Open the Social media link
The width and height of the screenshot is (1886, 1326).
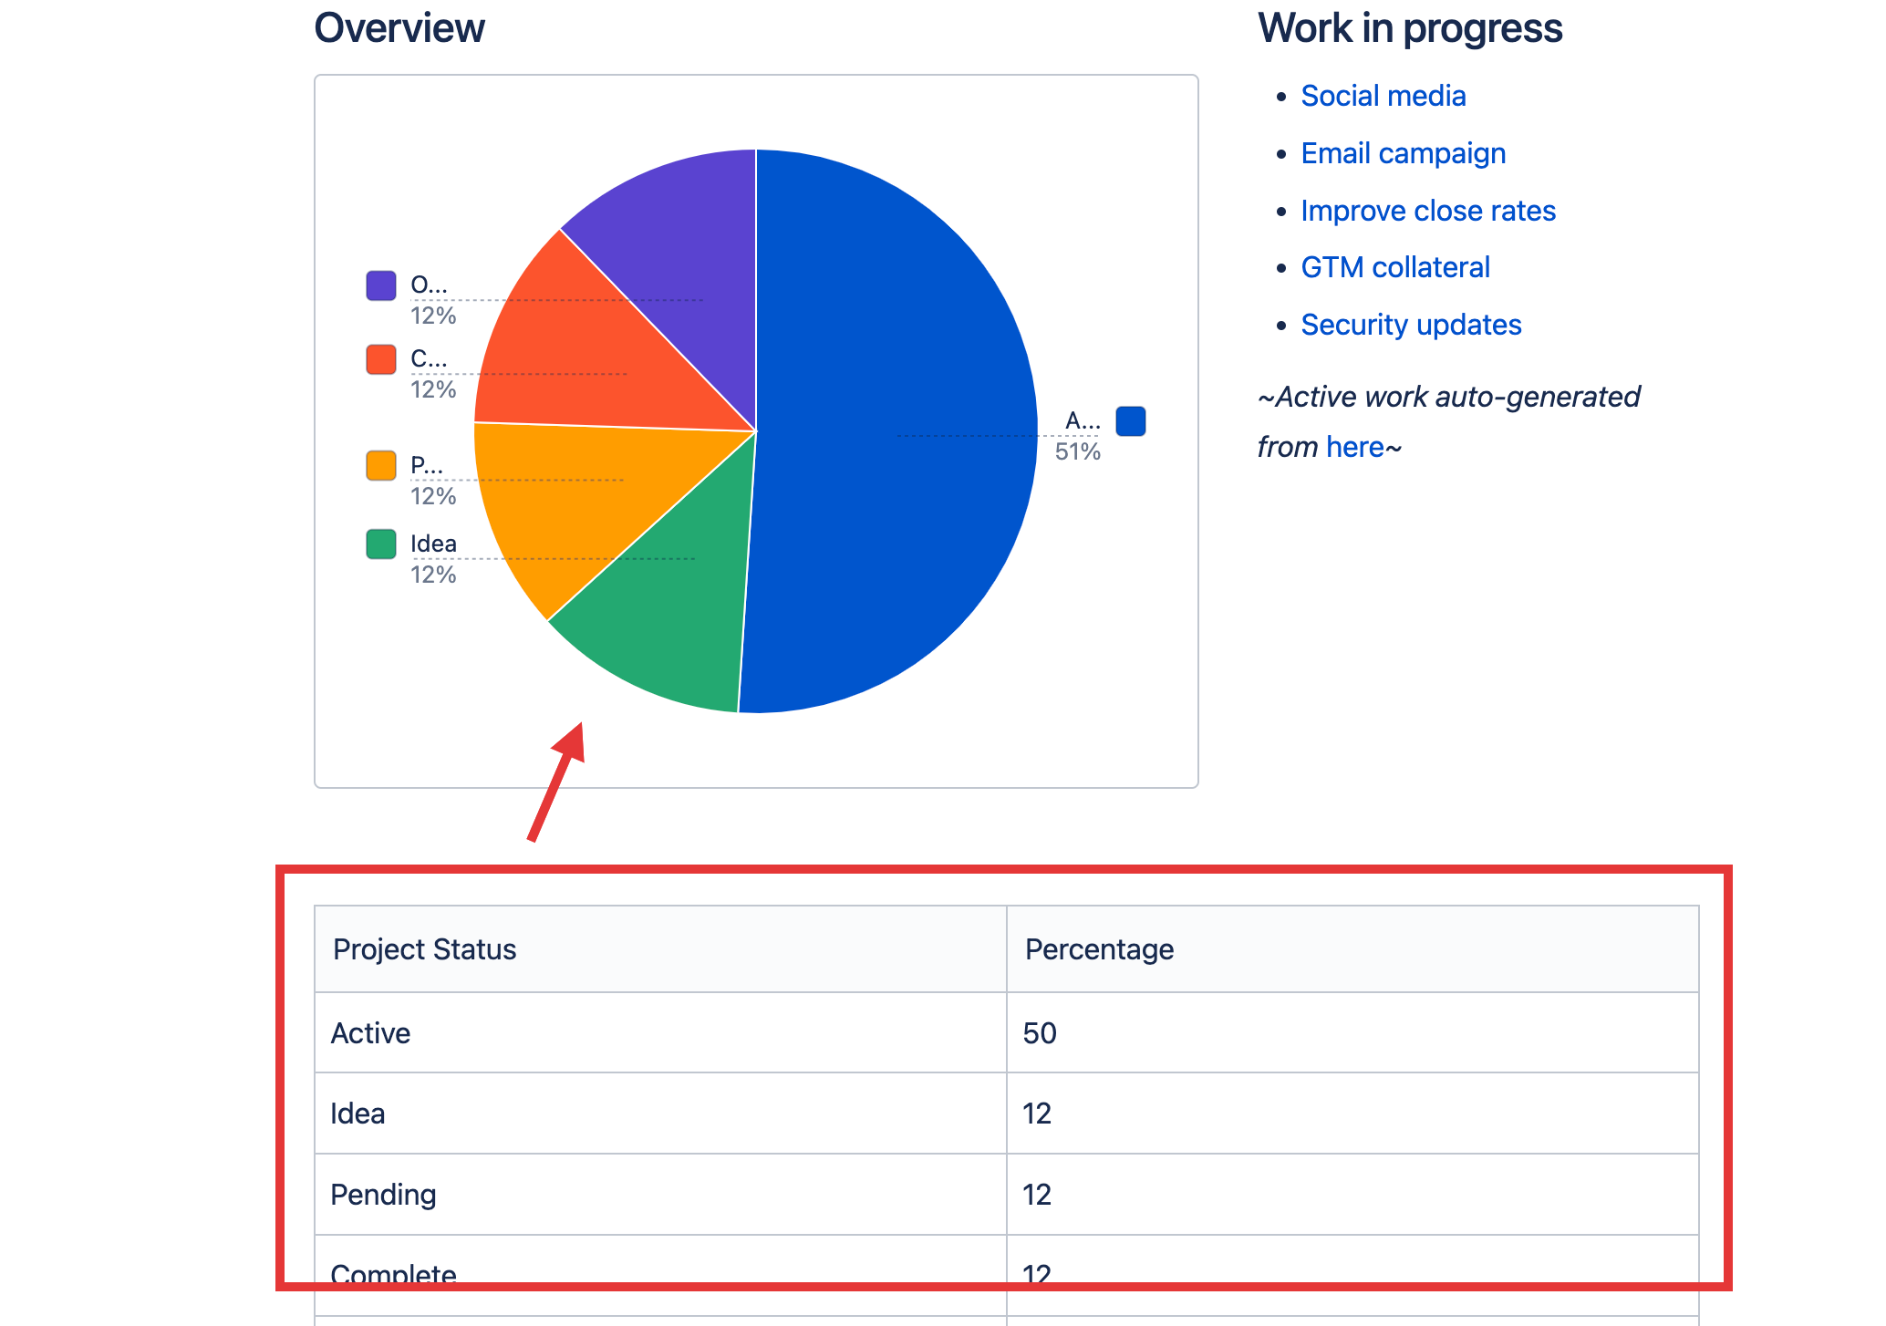[x=1383, y=96]
